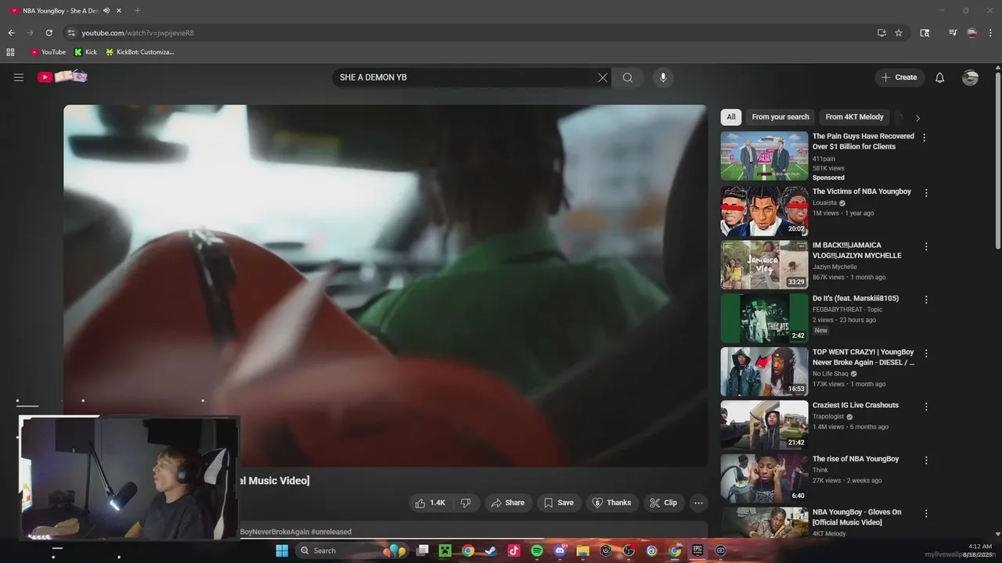The width and height of the screenshot is (1002, 563).
Task: Open a new browser tab
Action: 138,10
